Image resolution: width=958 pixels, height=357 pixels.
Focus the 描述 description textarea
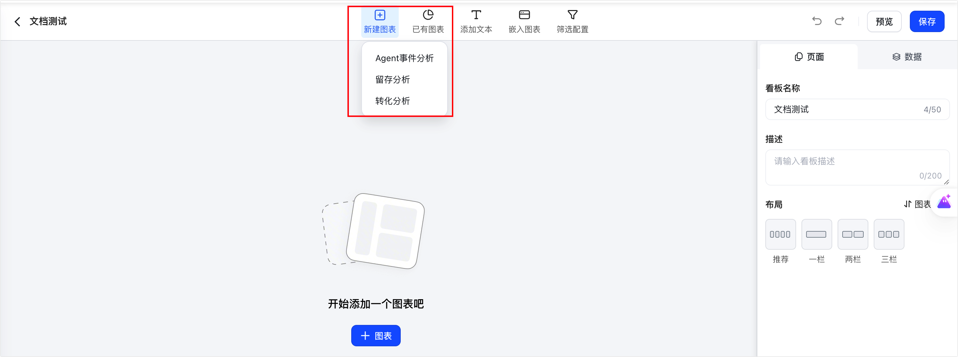857,167
